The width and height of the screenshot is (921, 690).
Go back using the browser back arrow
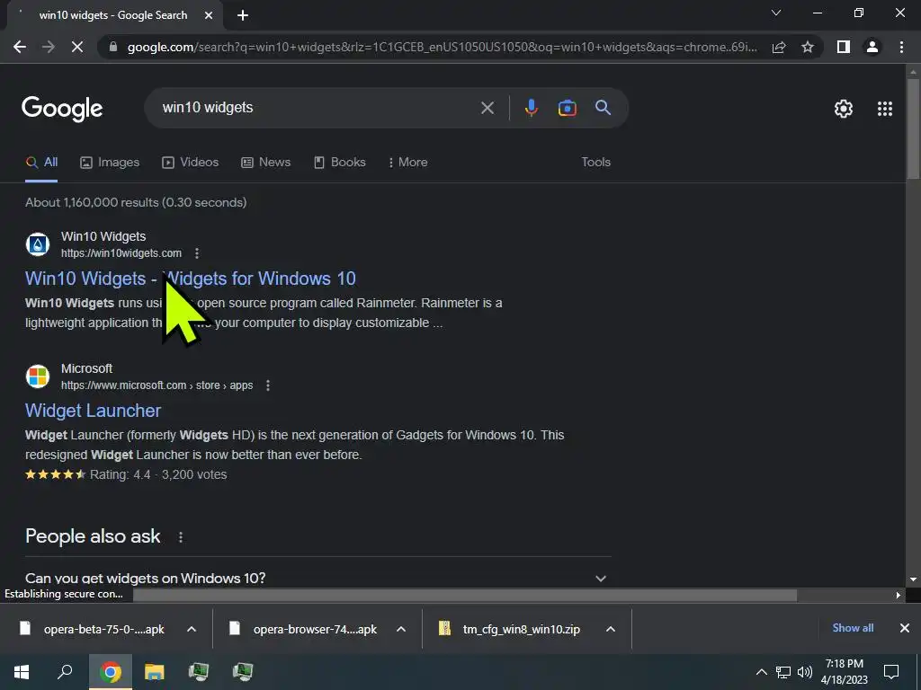click(20, 47)
